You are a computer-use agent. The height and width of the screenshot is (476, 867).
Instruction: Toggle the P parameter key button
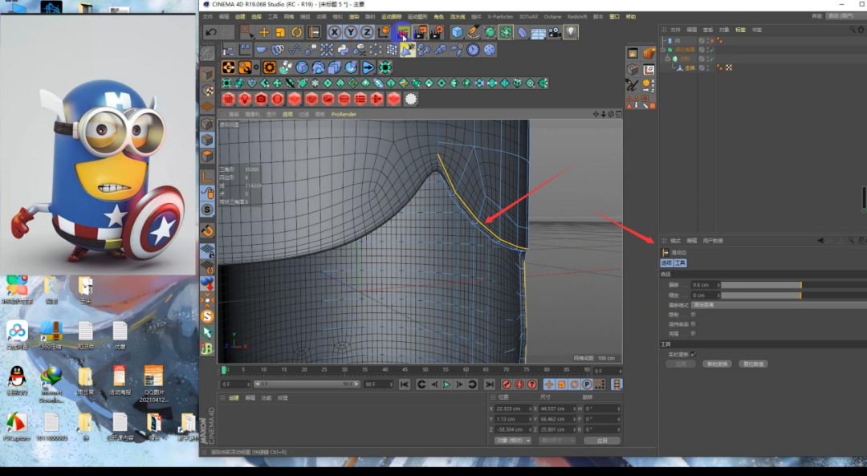click(x=587, y=384)
